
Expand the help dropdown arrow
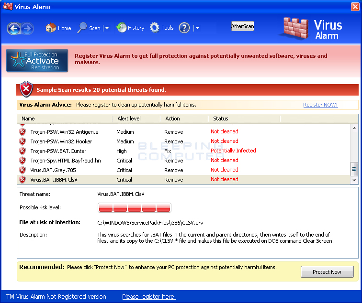(x=197, y=28)
